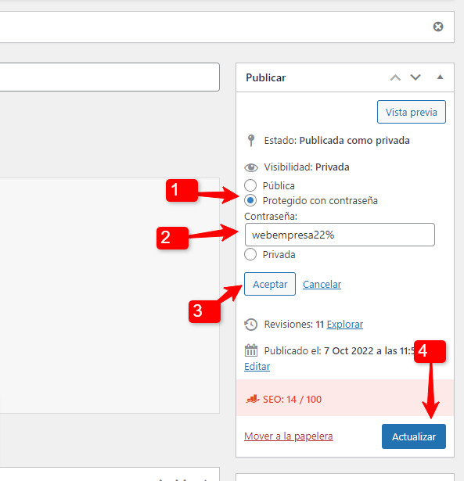
Task: Click Mover a la papelera link
Action: click(289, 436)
